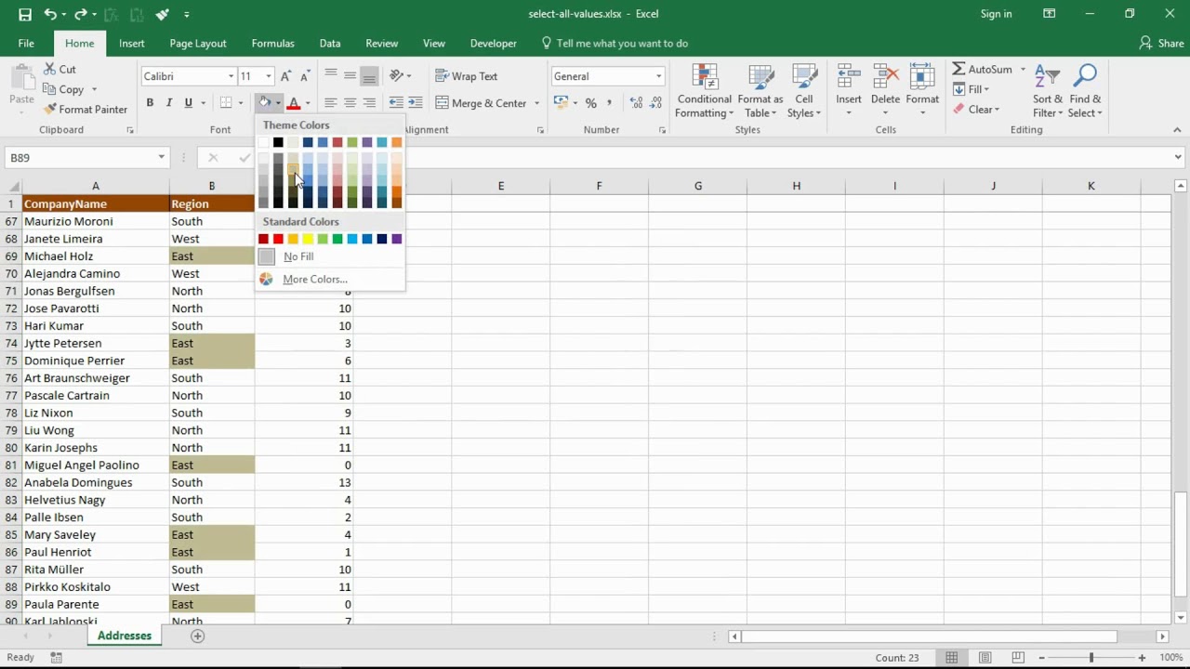Switch to the Developer tab
1190x669 pixels.
pos(494,43)
